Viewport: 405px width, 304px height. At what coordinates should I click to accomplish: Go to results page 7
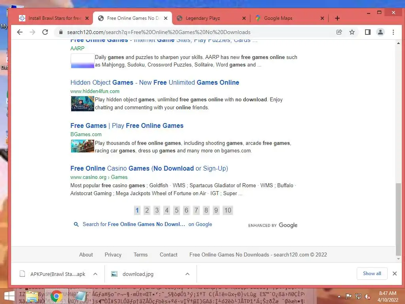pyautogui.click(x=196, y=211)
